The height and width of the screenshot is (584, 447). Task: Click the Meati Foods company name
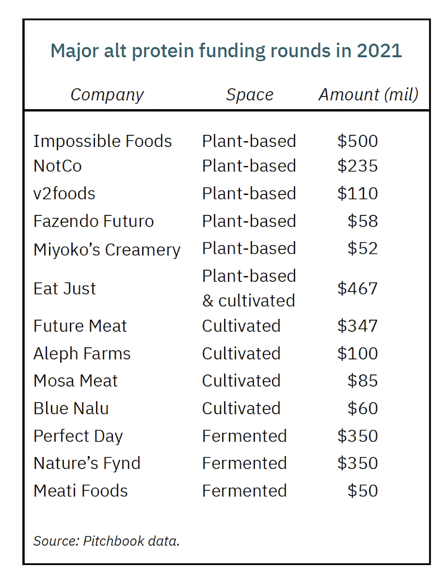[80, 491]
